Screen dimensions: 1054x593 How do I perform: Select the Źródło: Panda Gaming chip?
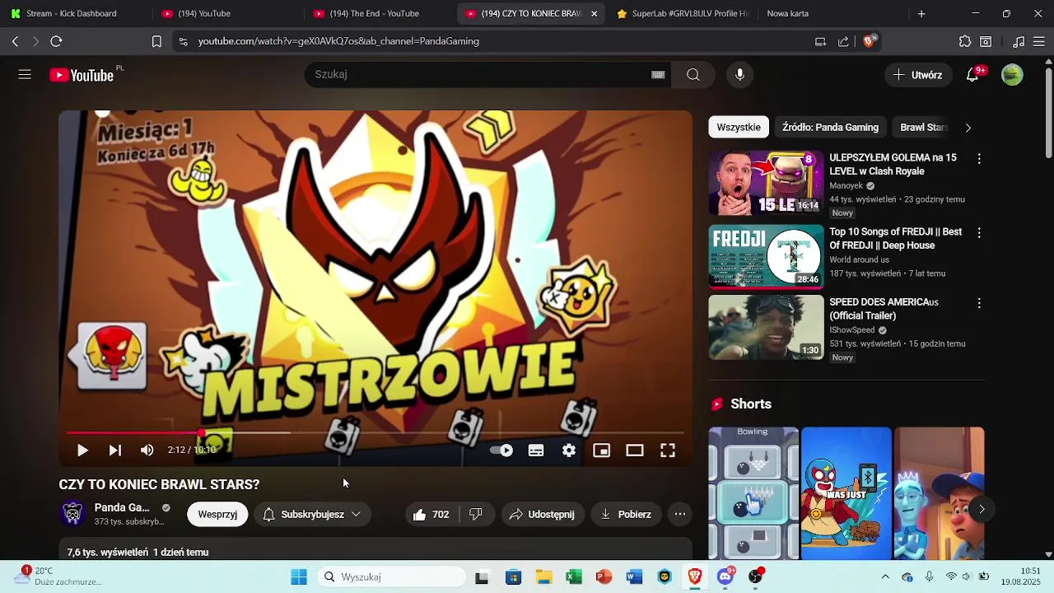(830, 128)
